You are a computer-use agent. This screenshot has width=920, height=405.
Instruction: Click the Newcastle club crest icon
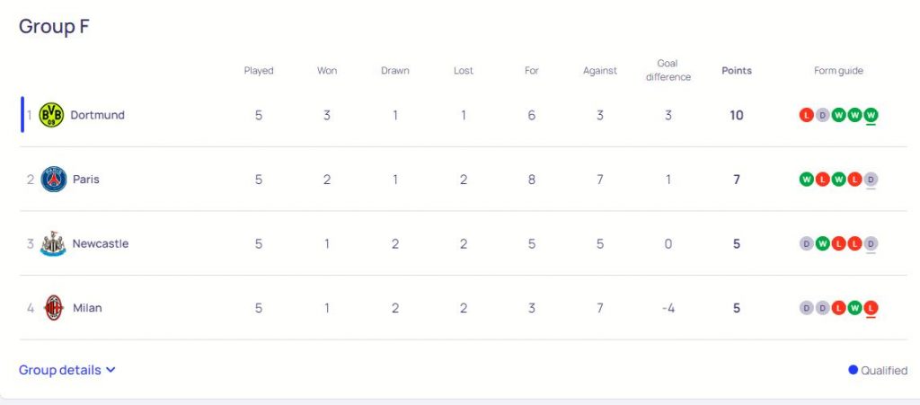click(x=54, y=243)
